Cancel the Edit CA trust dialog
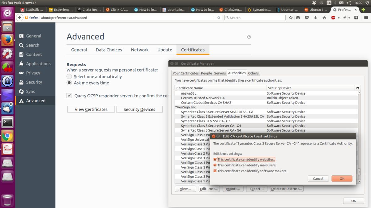Viewport: 371px width, 208px height. 318,178
